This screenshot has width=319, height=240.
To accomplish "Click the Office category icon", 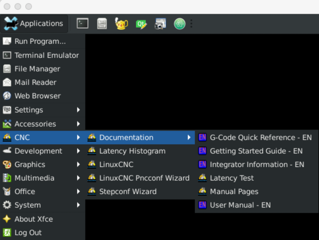I will tap(7, 192).
